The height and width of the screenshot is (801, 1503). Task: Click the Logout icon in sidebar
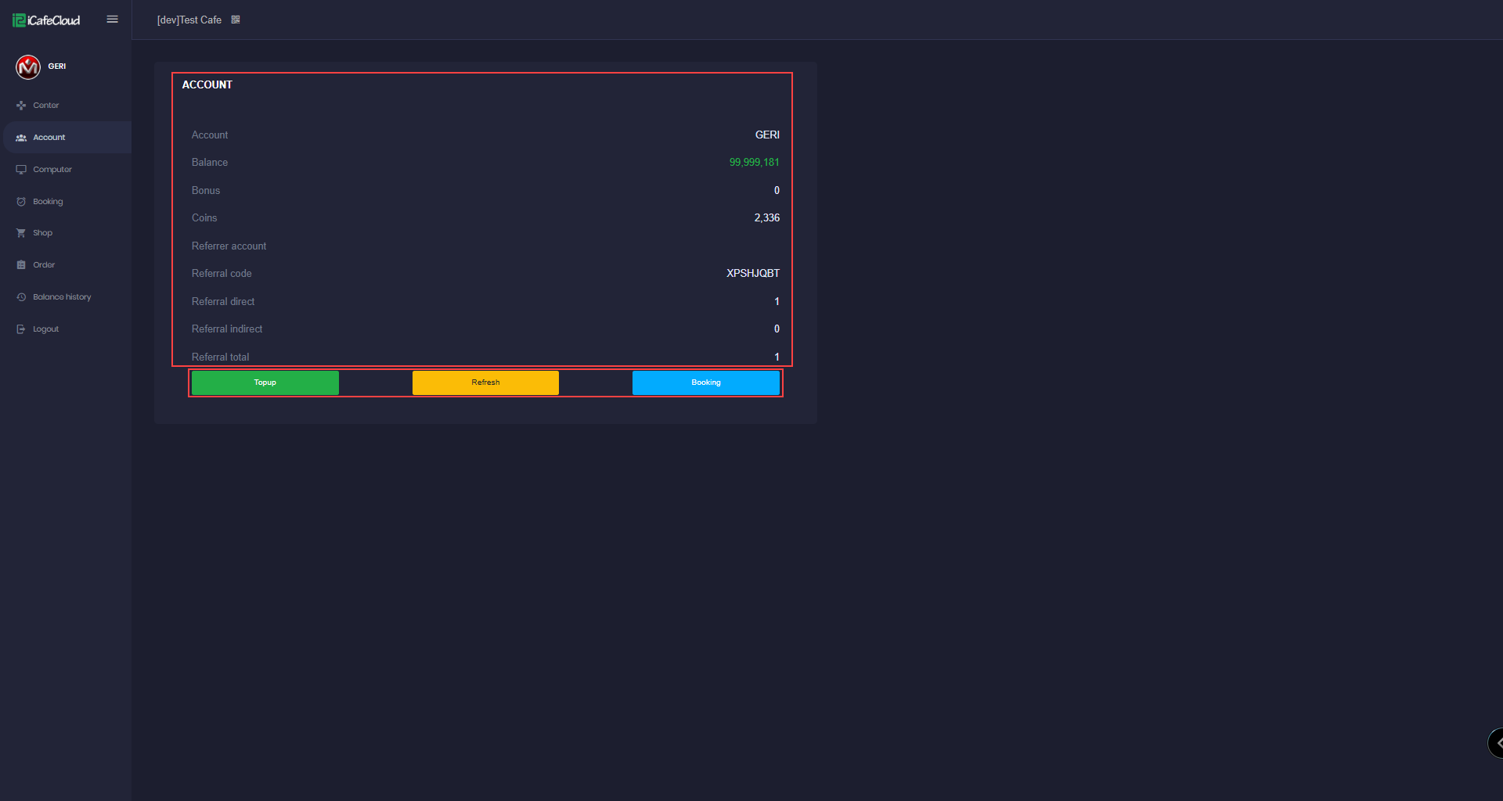(x=21, y=329)
